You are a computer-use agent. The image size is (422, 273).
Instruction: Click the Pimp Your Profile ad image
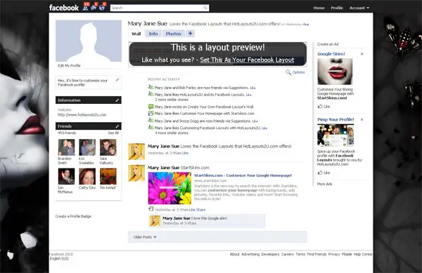pos(335,135)
